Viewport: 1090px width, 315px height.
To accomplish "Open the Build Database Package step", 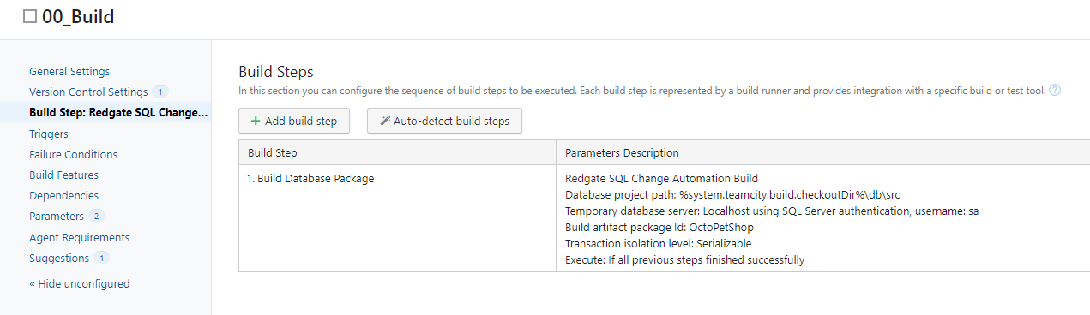I will point(316,179).
